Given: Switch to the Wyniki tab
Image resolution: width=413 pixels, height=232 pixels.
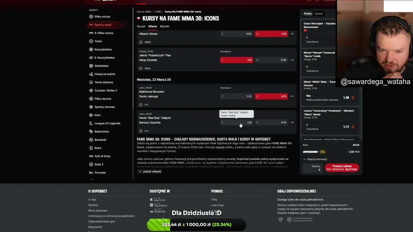Looking at the screenshot, I should (165, 26).
